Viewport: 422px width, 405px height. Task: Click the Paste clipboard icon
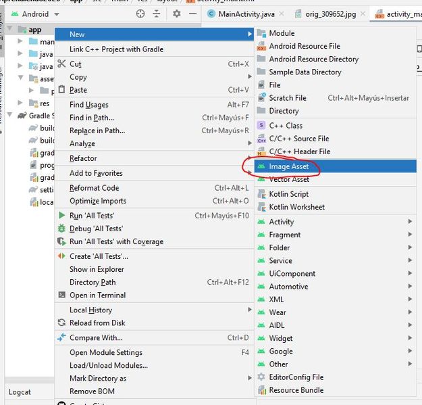pos(61,89)
